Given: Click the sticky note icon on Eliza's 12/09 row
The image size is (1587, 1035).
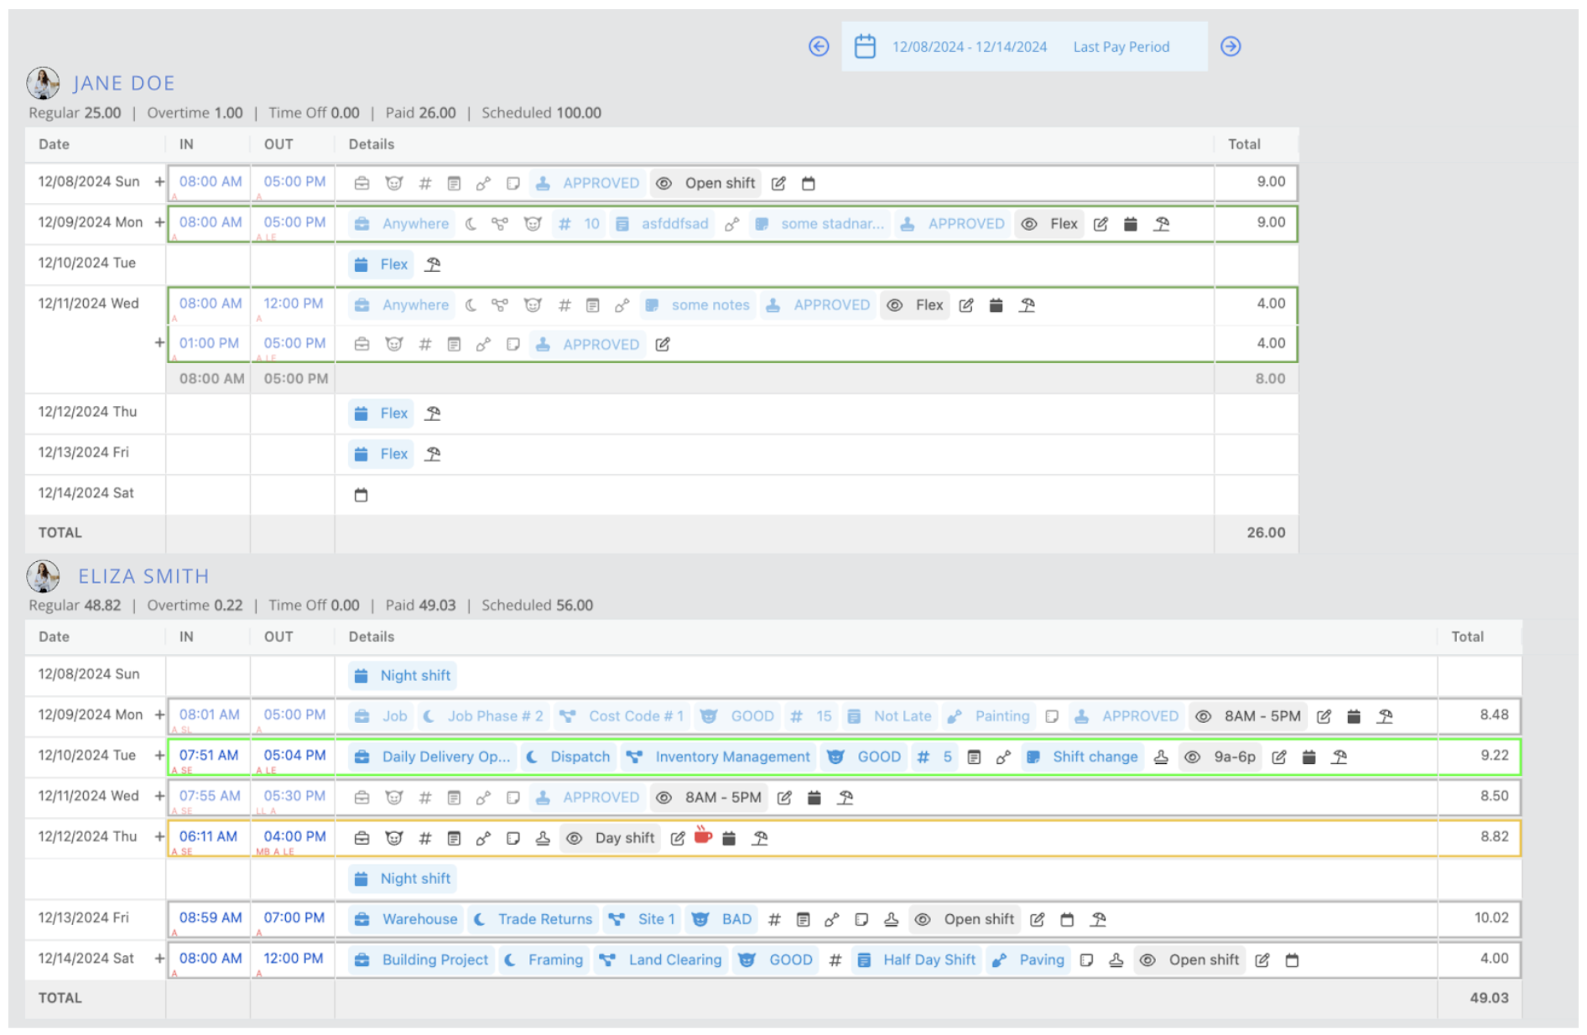Looking at the screenshot, I should 1053,715.
